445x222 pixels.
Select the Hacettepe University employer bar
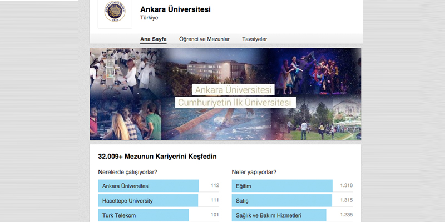(148, 201)
